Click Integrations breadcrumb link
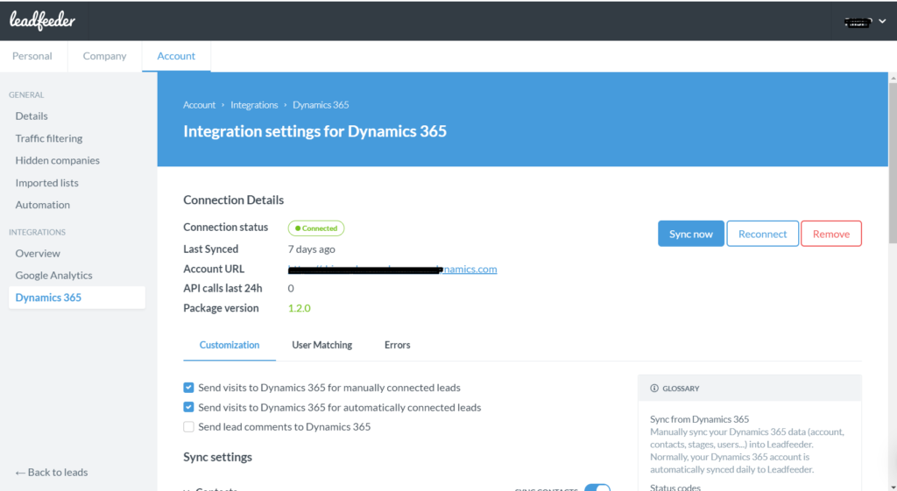Screen dimensions: 897x491 [254, 105]
